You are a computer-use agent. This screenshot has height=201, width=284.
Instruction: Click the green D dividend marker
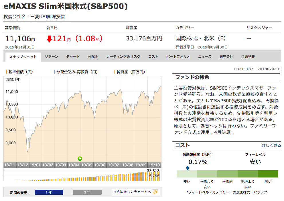pyautogui.click(x=80, y=159)
